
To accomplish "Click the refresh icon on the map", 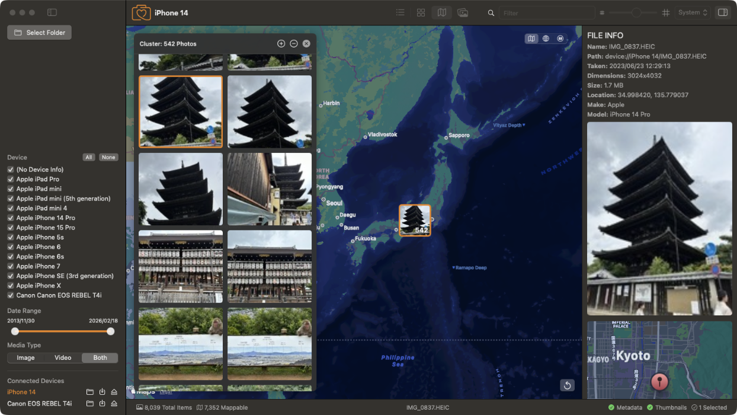I will 567,385.
